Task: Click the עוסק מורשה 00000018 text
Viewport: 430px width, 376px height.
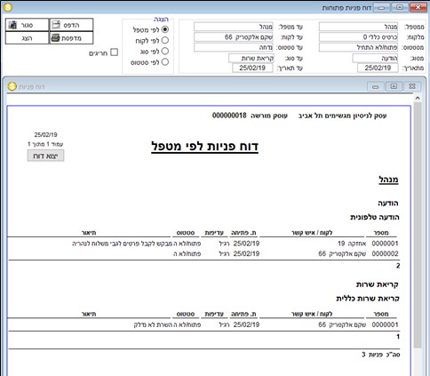Action: coord(250,116)
